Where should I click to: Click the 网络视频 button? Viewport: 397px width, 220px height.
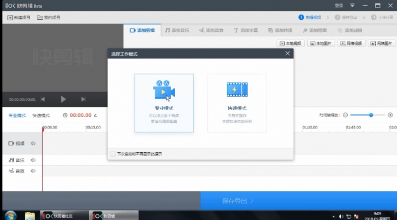point(351,44)
